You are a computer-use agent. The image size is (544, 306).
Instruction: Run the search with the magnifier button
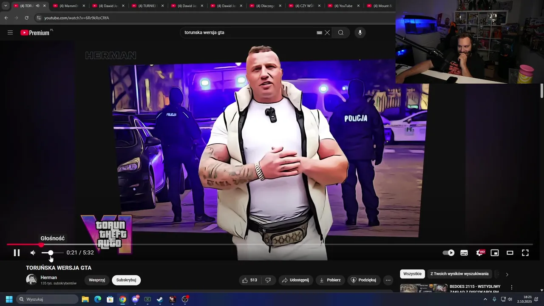pyautogui.click(x=341, y=33)
